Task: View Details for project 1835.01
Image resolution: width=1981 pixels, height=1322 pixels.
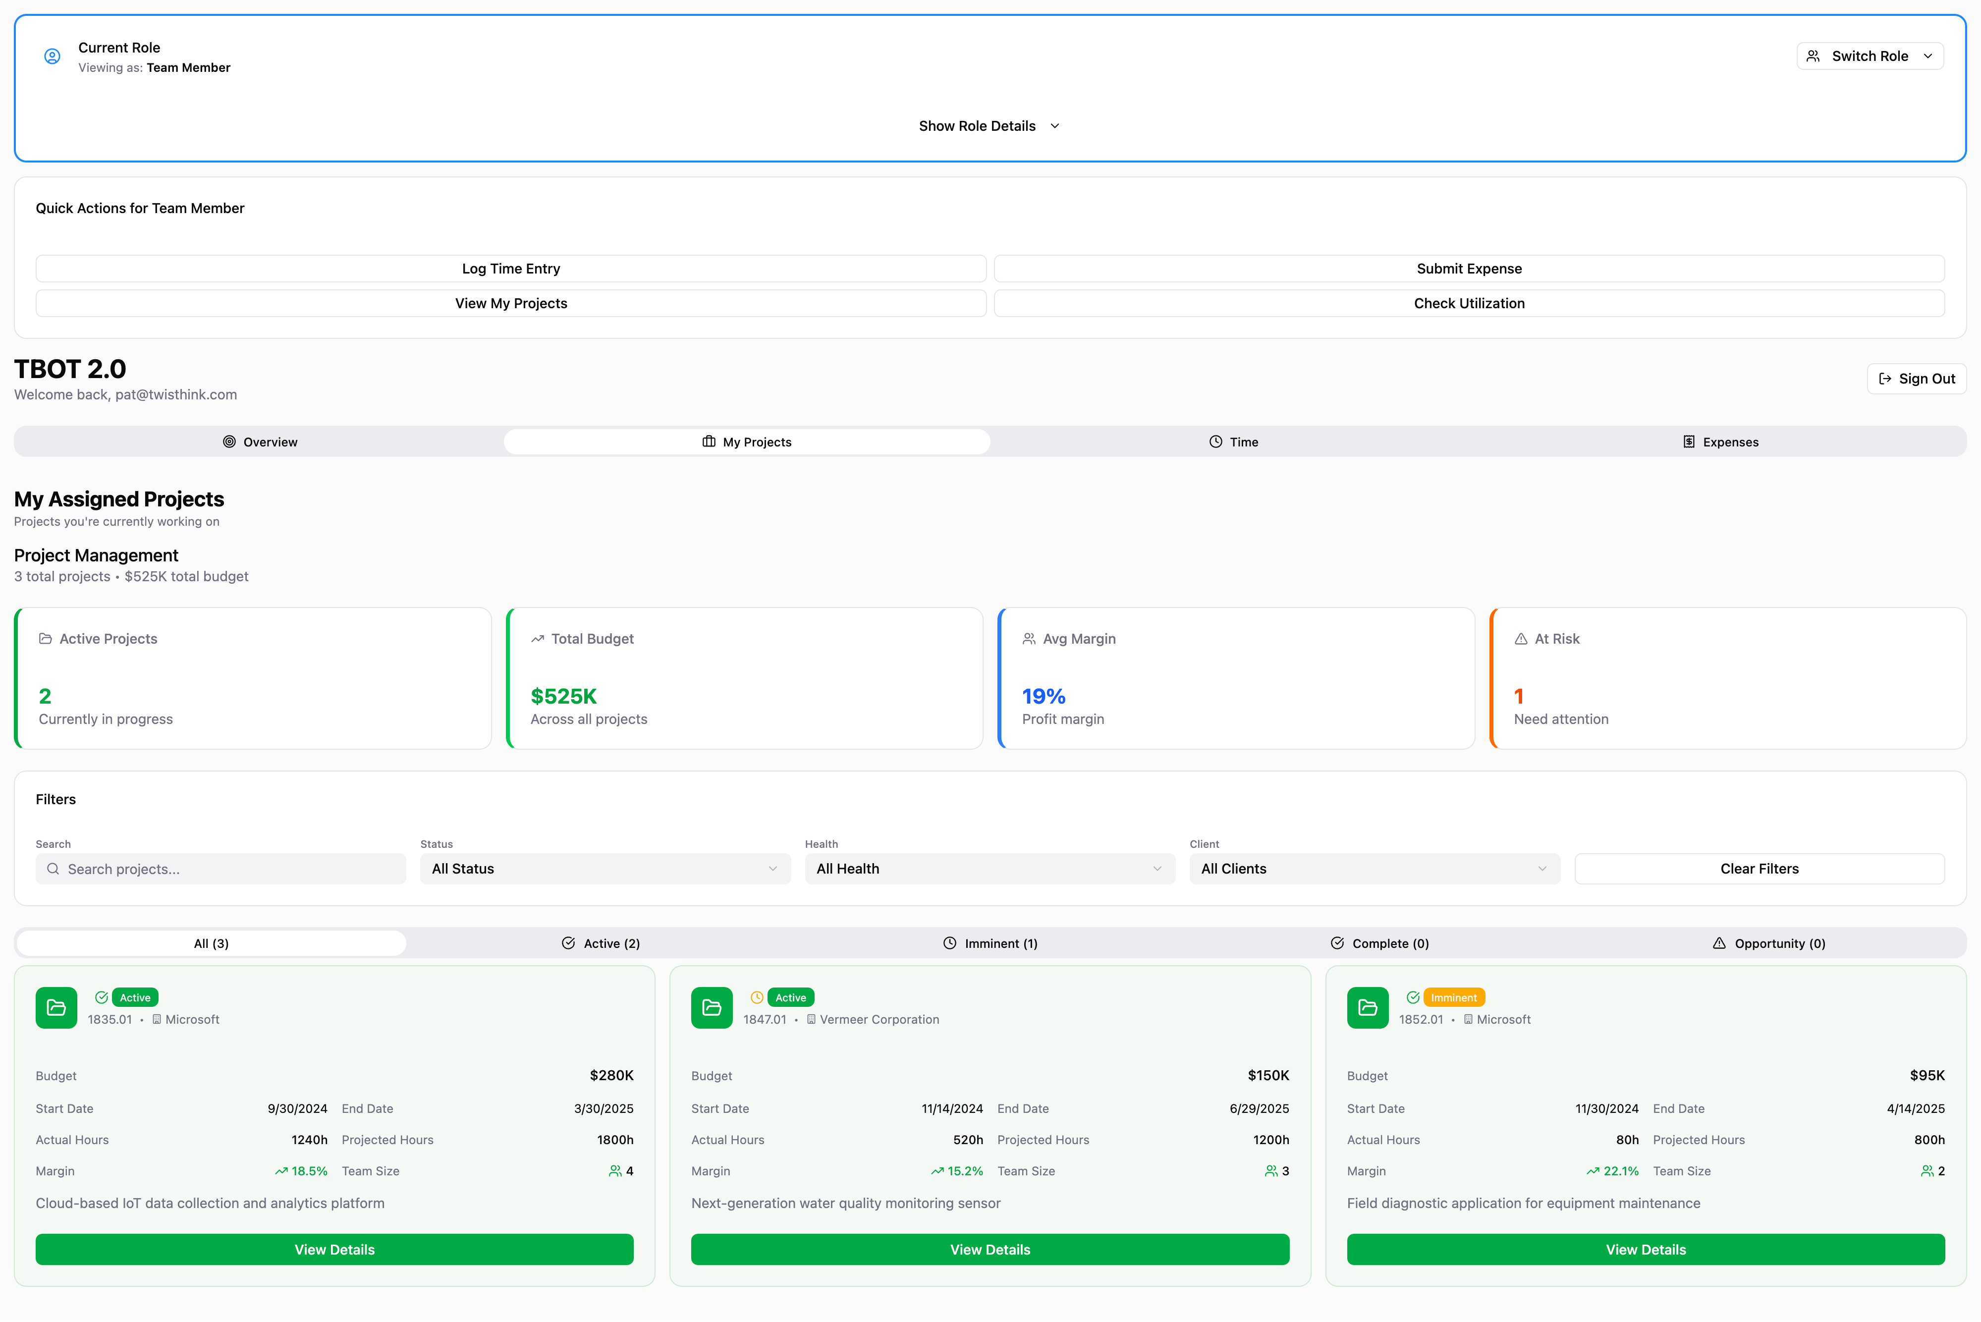Action: point(334,1250)
